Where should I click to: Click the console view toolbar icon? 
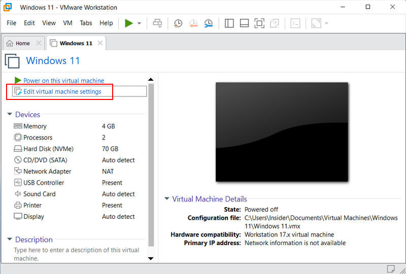tap(295, 23)
